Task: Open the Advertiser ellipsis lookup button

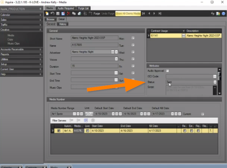Action: [113, 52]
